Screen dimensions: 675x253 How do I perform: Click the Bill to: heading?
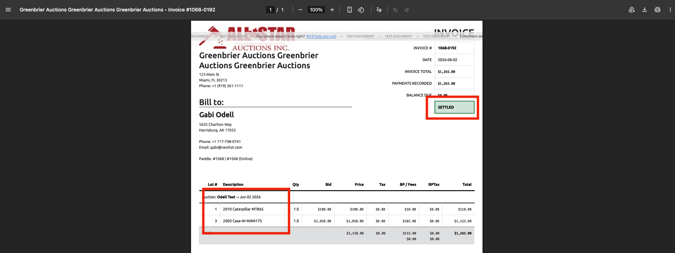coord(211,102)
